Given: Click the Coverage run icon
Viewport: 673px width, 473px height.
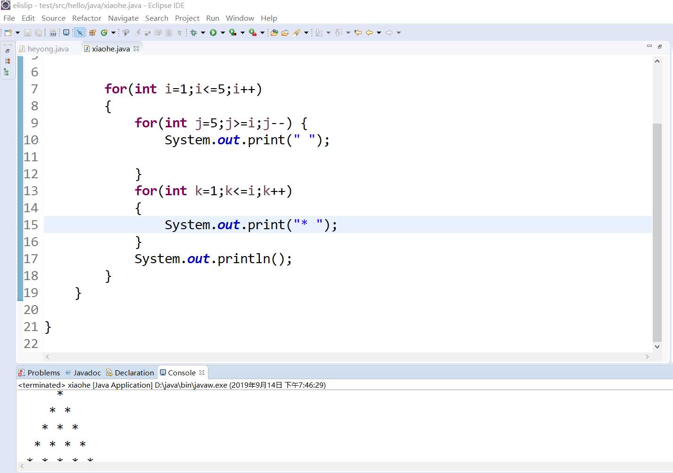Looking at the screenshot, I should point(233,33).
